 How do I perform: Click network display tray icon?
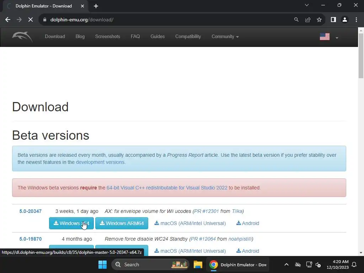(x=309, y=264)
